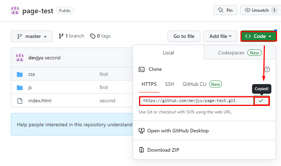Click the js folder icon
This screenshot has height=166, width=281.
point(20,87)
